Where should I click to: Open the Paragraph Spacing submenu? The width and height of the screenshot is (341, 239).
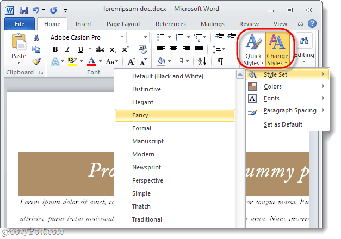pos(288,110)
